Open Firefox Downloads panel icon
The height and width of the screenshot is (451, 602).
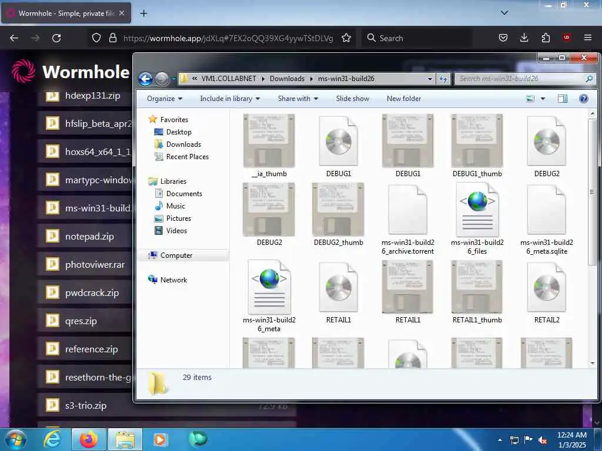point(524,38)
